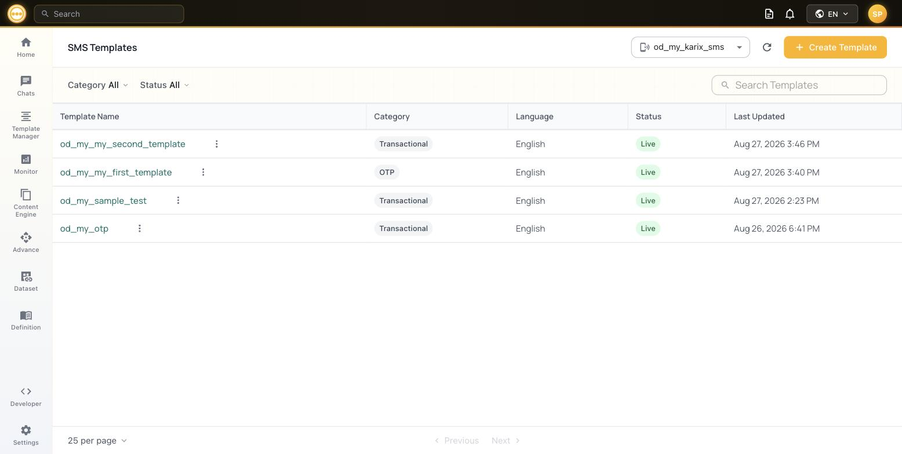The width and height of the screenshot is (902, 454).
Task: Open Chats in the sidebar
Action: coord(26,86)
